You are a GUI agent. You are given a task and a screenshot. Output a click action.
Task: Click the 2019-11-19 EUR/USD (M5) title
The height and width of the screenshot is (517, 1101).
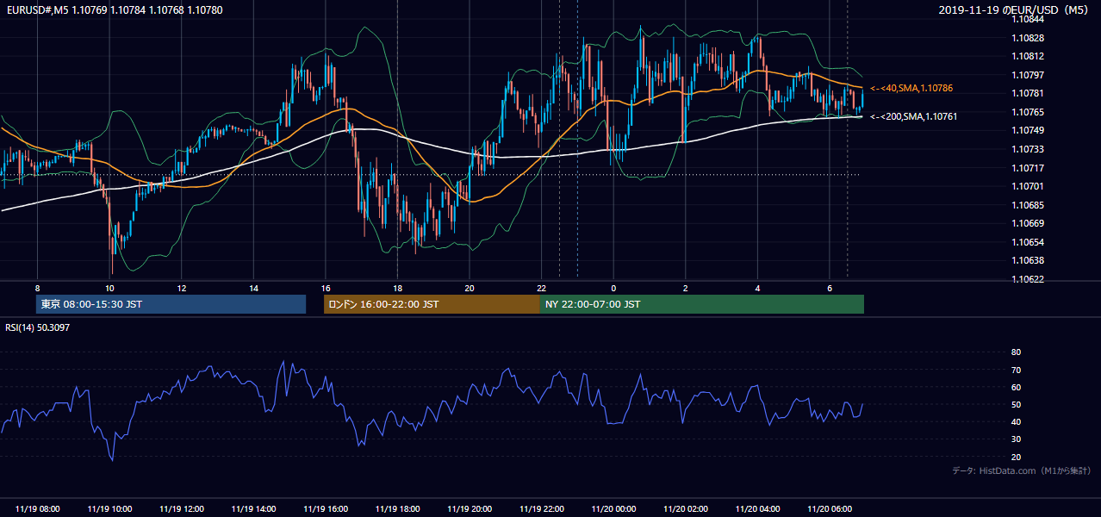(x=1015, y=10)
